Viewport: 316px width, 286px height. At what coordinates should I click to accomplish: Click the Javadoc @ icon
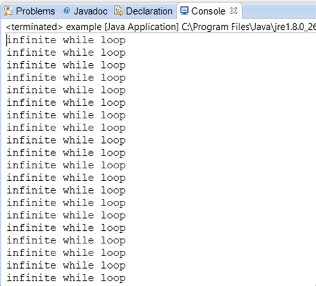click(67, 11)
